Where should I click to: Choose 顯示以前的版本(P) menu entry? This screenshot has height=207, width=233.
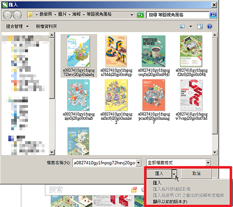tap(170, 202)
